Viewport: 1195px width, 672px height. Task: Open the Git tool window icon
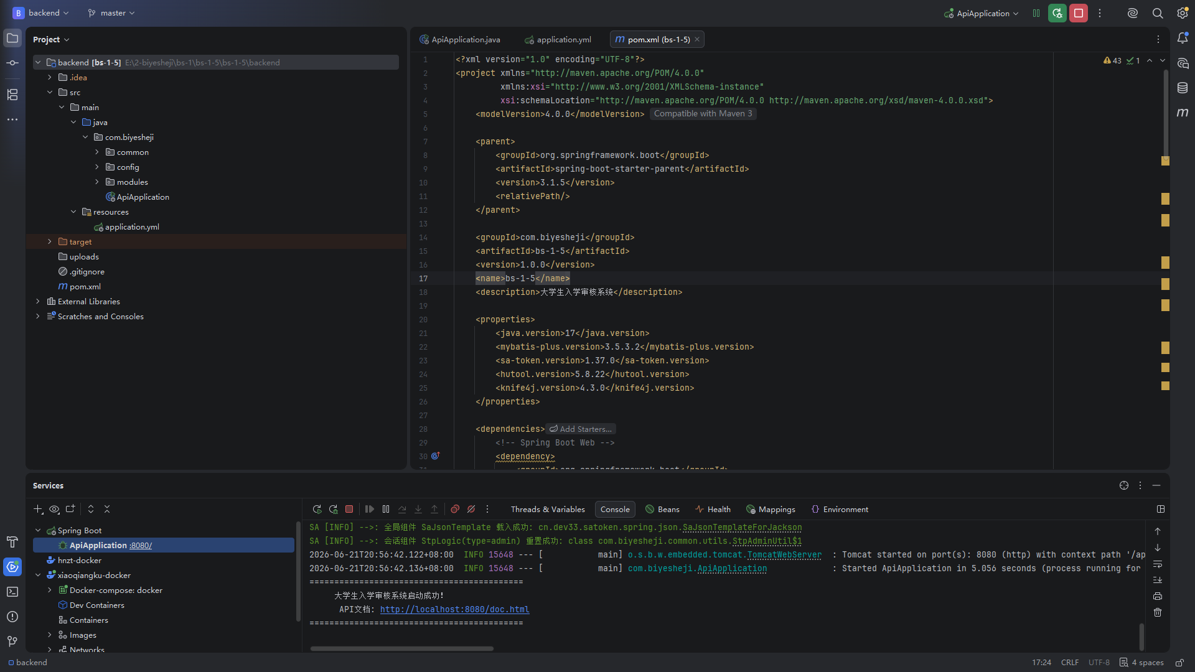12,642
